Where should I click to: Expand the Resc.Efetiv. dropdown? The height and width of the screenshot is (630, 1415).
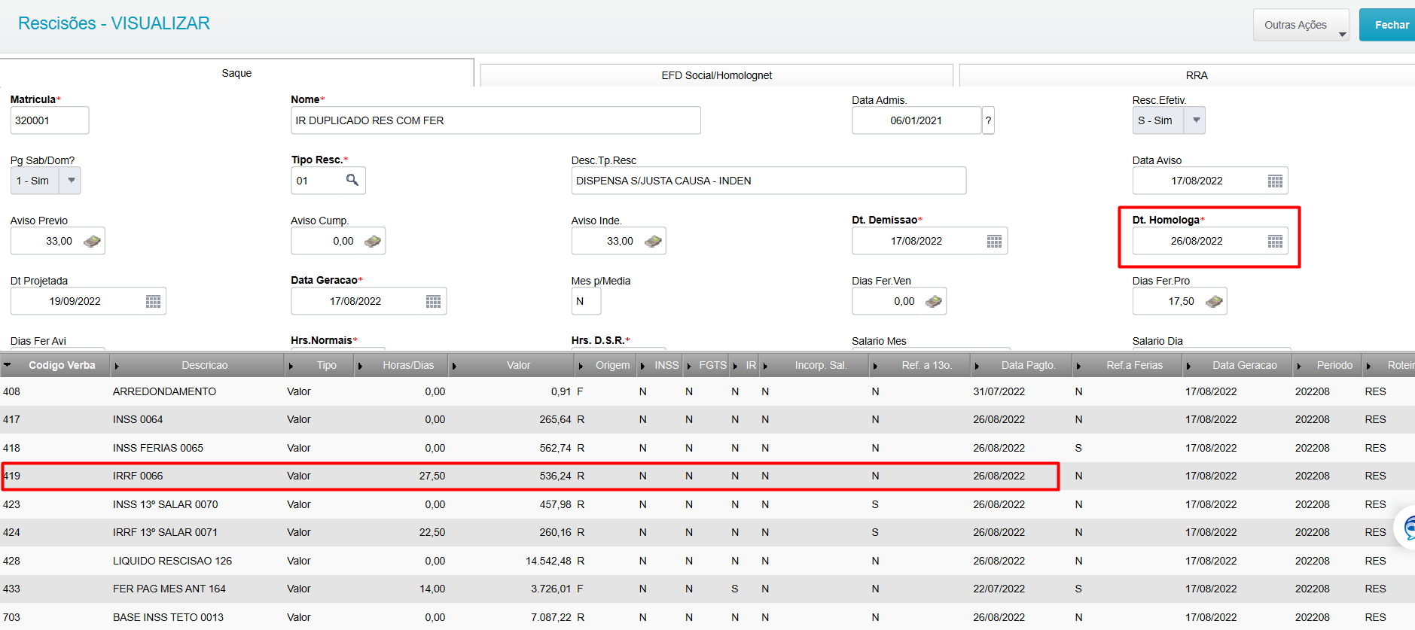1196,120
